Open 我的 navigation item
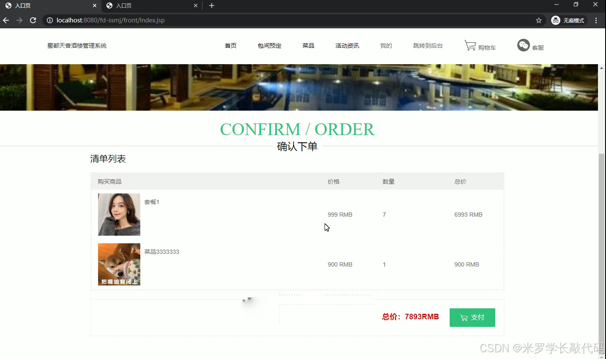The image size is (606, 359). pos(386,46)
